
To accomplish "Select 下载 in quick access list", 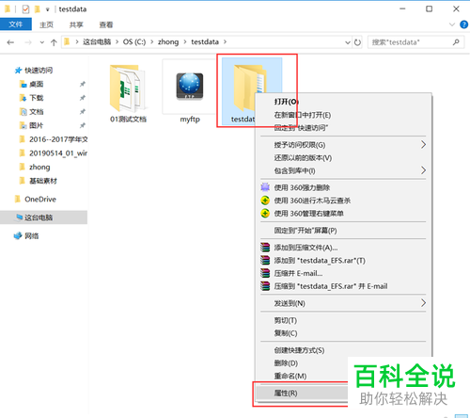I will pos(36,98).
